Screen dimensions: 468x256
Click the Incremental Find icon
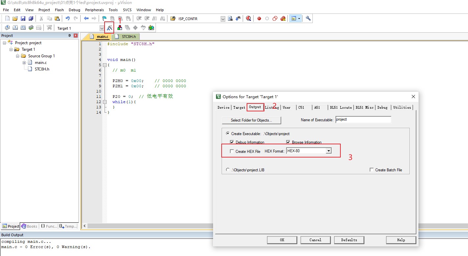(x=238, y=18)
